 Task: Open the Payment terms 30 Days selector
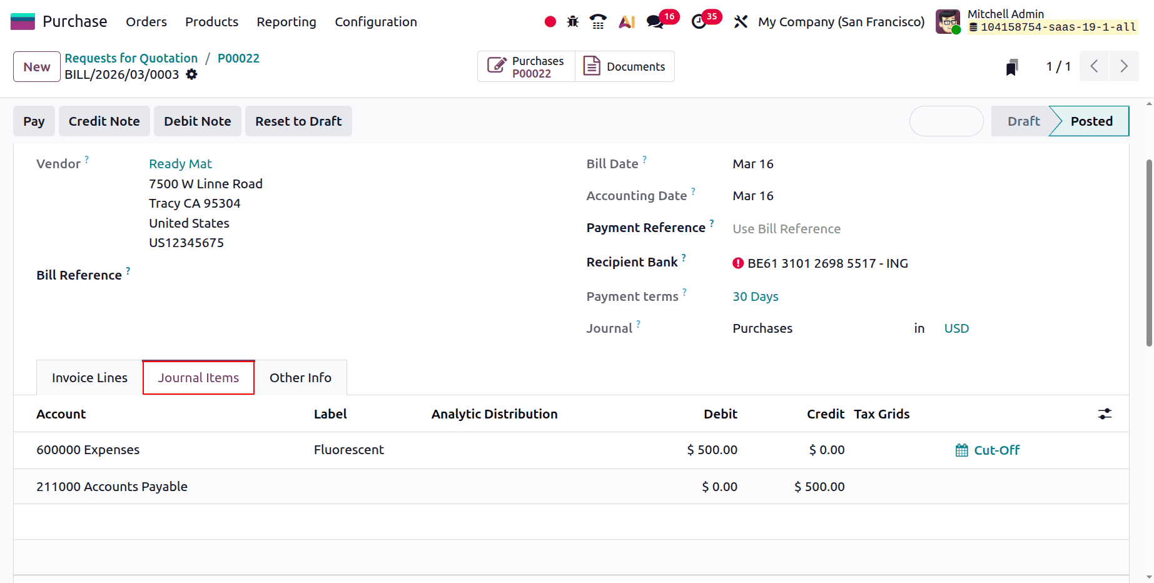[x=756, y=296]
